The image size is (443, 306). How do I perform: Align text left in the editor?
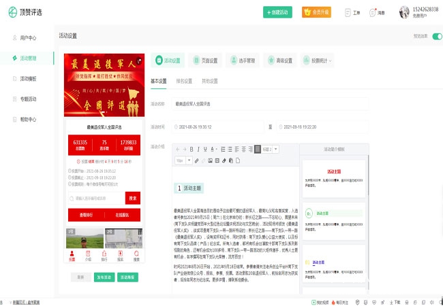236,150
